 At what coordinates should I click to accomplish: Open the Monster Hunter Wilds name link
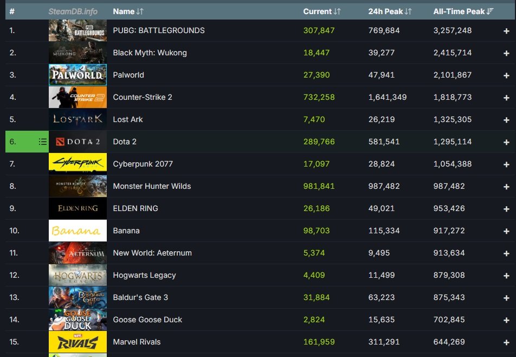(152, 186)
